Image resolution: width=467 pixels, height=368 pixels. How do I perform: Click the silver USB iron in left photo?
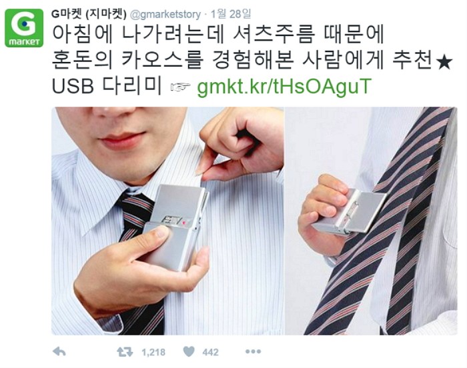pyautogui.click(x=176, y=226)
